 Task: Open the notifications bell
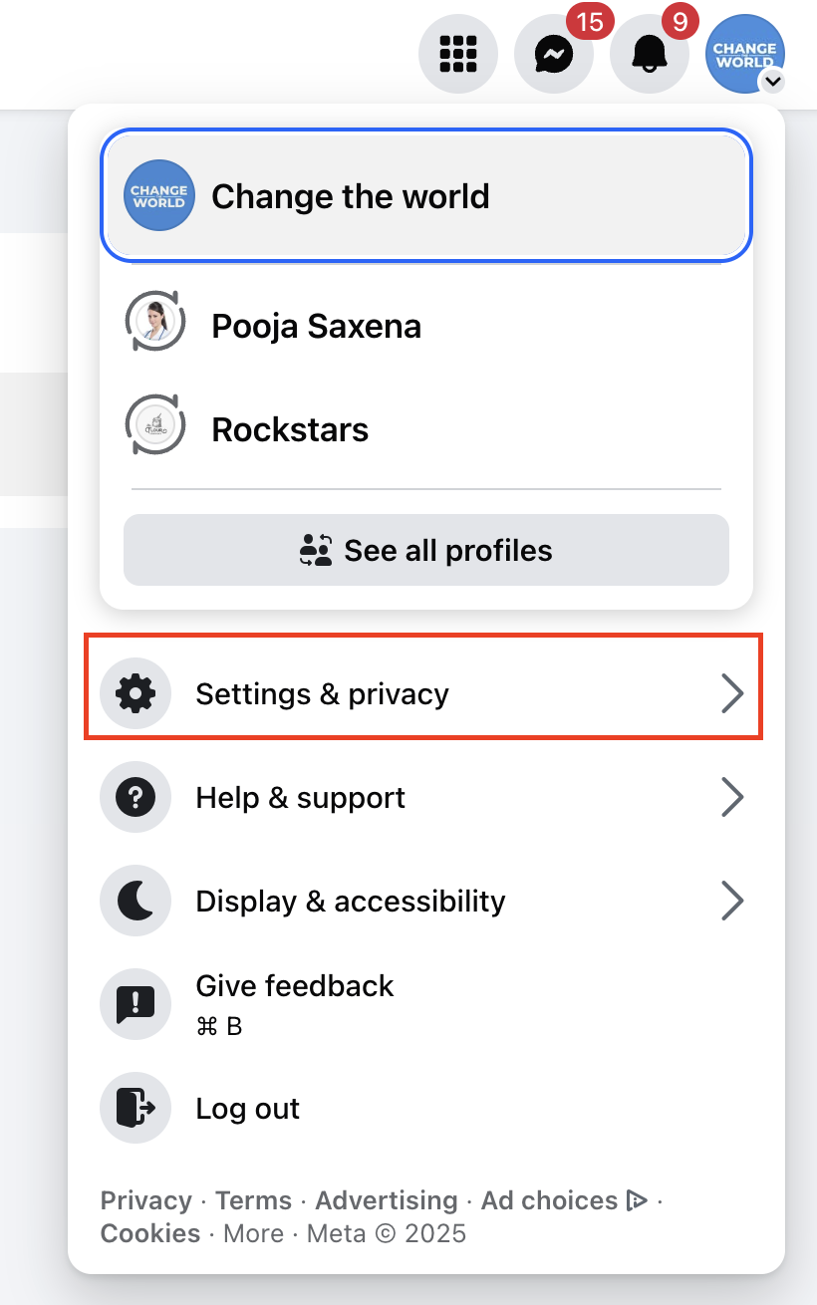(649, 54)
